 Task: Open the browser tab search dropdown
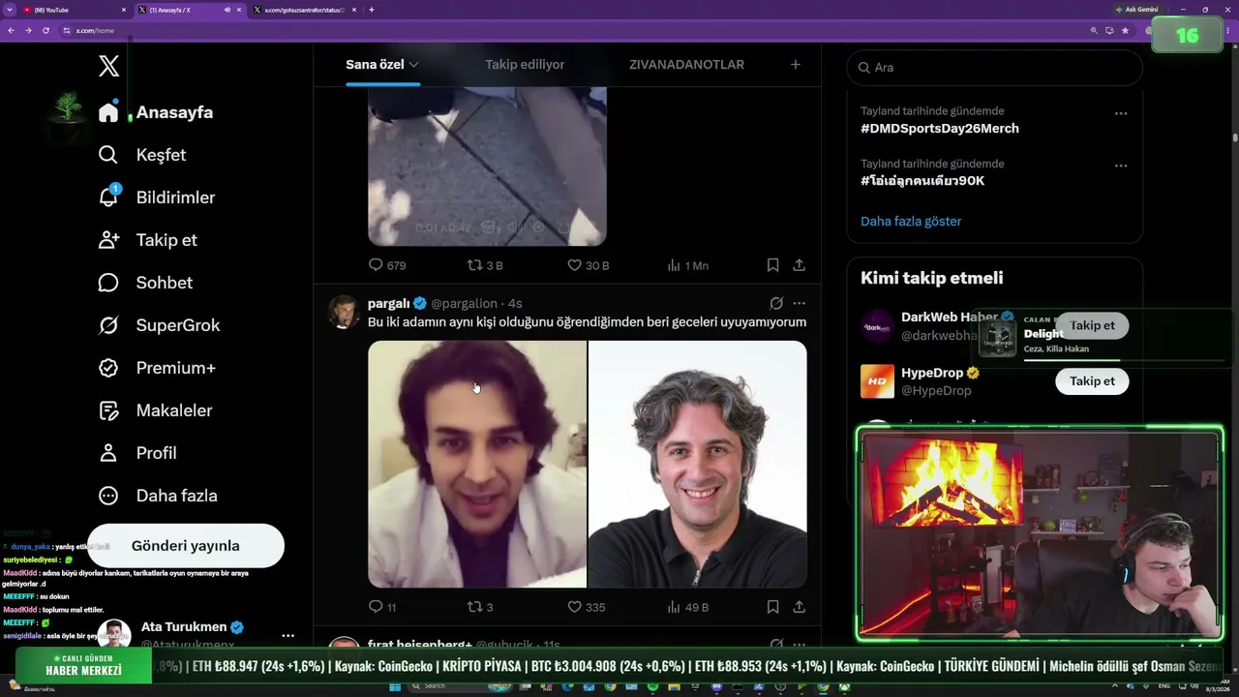tap(9, 10)
